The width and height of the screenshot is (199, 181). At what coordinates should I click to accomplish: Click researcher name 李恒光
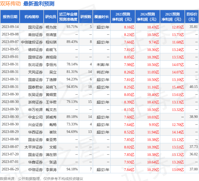tap(51, 65)
